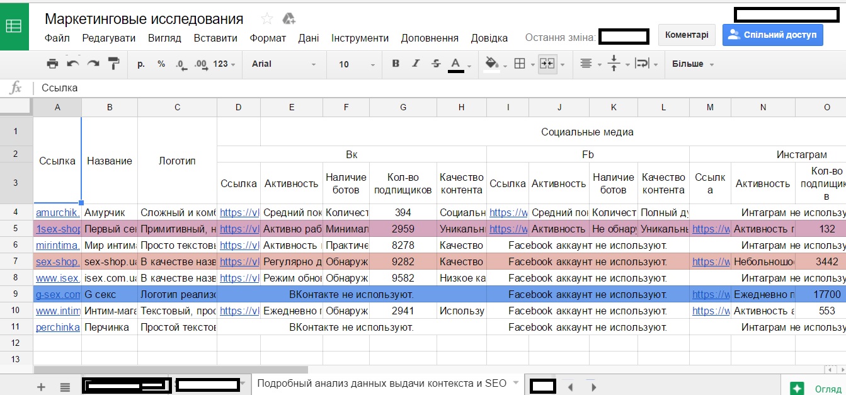Open the Google Sheets home icon
Viewport: 846px width, 395px height.
point(14,26)
